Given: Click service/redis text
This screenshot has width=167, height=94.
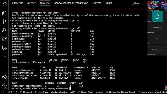Looking at the screenshot, I should (20, 78).
